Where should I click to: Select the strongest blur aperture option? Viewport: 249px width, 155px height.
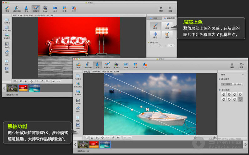point(240,99)
